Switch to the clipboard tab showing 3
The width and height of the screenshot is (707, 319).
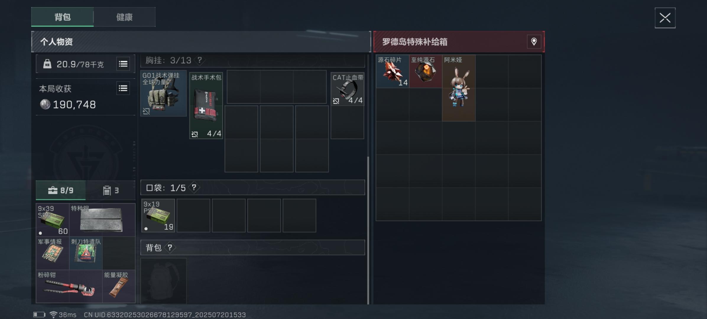(x=111, y=190)
